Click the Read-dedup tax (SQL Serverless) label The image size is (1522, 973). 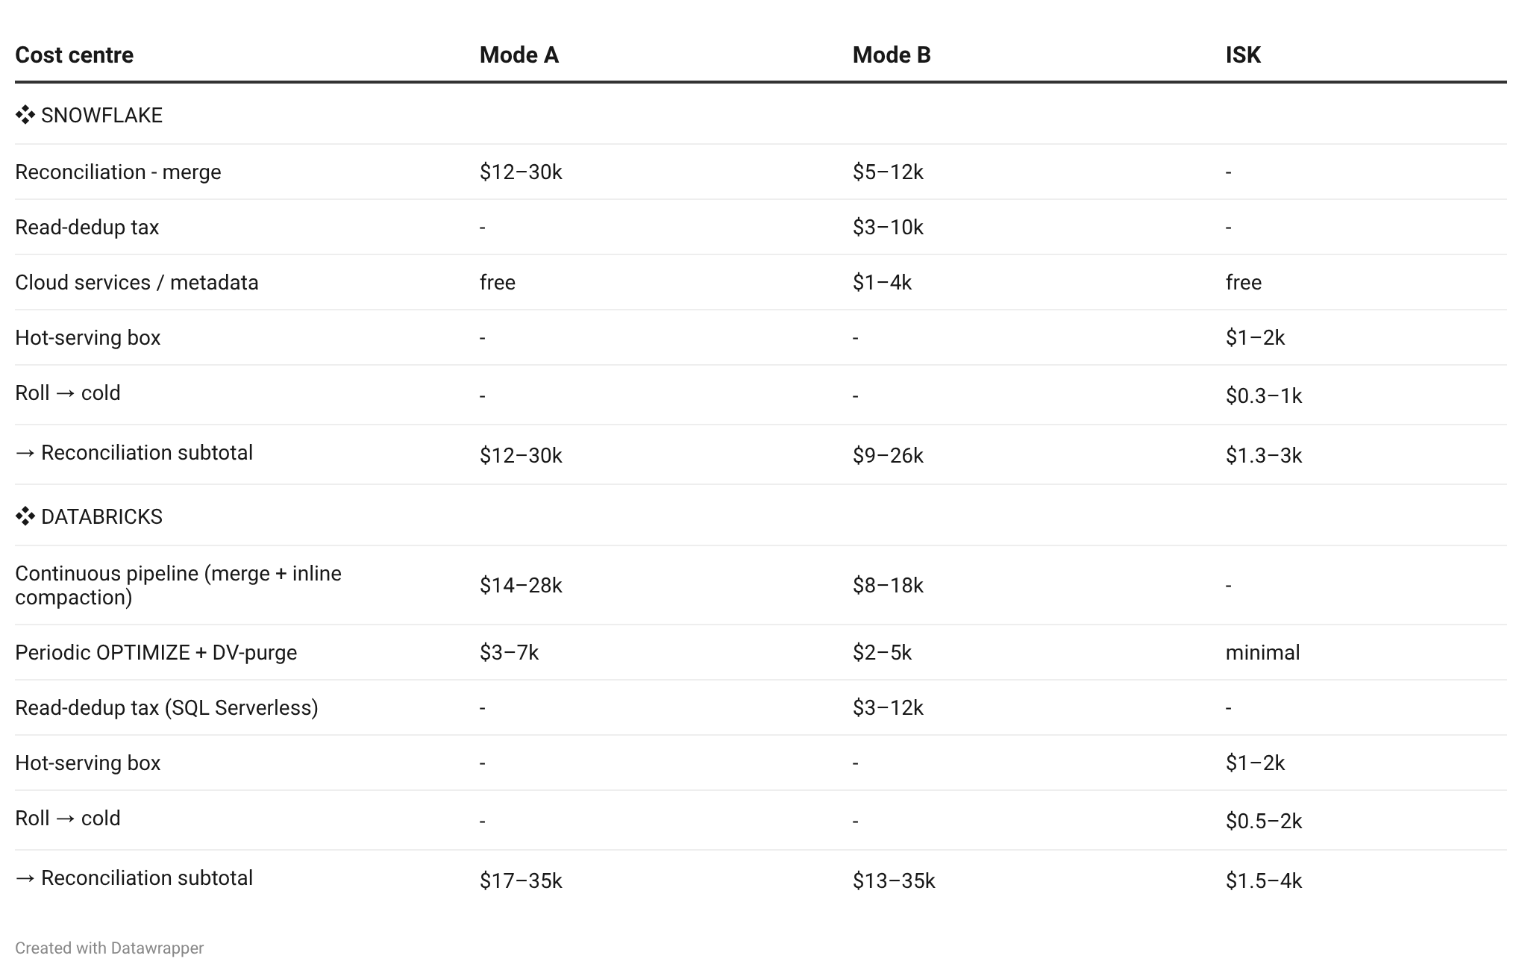(166, 707)
